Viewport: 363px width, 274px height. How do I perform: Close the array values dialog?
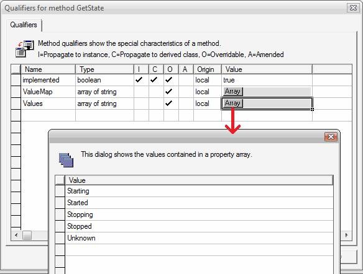pyautogui.click(x=331, y=136)
